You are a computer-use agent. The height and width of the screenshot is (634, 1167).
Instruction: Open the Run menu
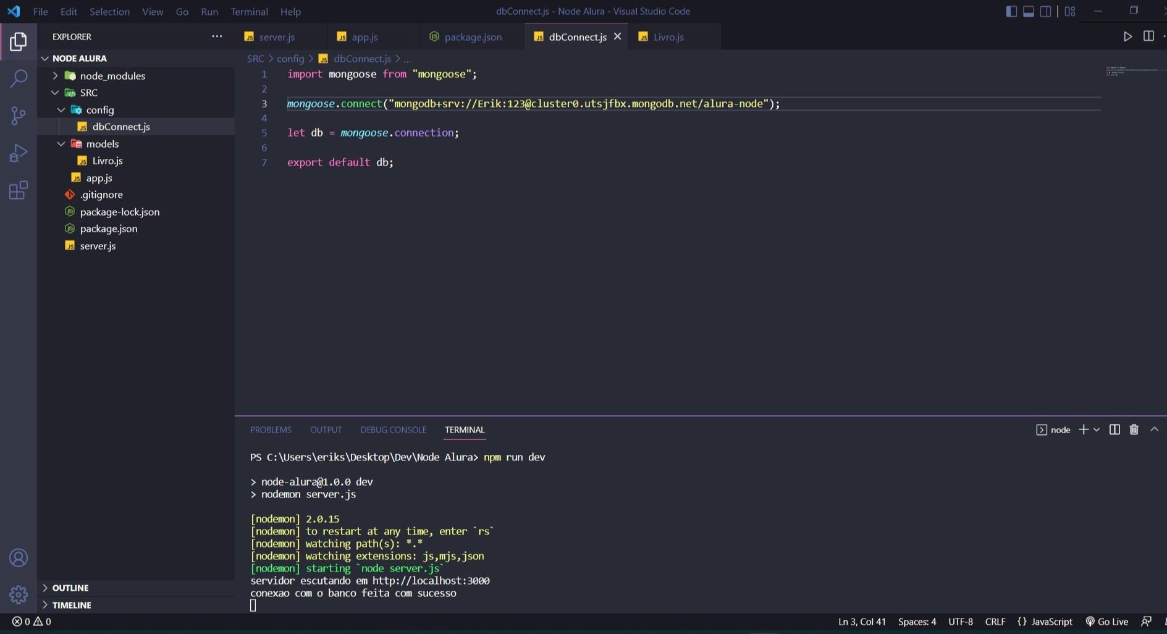209,11
